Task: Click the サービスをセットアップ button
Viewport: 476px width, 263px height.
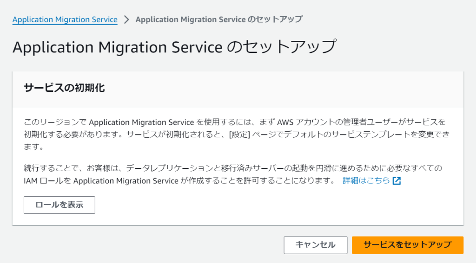Action: point(407,245)
